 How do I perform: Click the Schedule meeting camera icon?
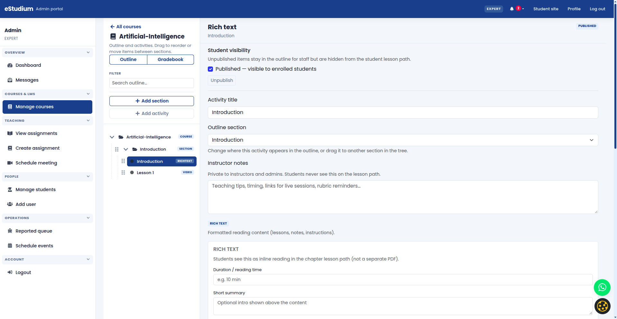(x=10, y=163)
